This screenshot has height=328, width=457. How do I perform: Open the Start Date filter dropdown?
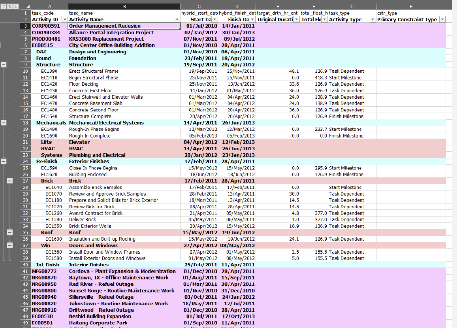[215, 20]
